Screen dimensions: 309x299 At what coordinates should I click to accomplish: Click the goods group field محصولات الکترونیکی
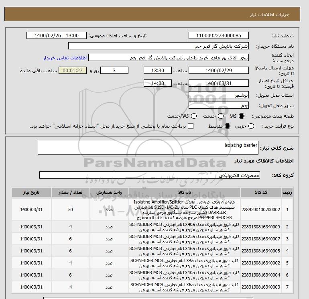tap(150, 175)
